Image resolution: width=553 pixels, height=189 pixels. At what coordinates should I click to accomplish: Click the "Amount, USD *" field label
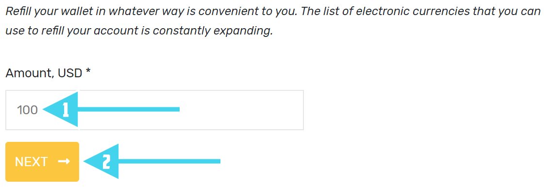pos(48,73)
